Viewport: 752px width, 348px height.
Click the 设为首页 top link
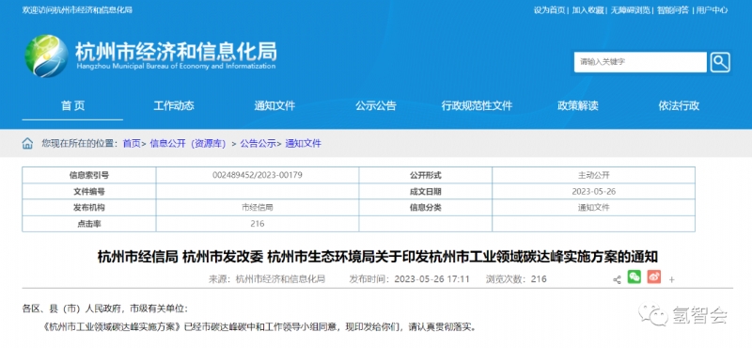pyautogui.click(x=550, y=10)
